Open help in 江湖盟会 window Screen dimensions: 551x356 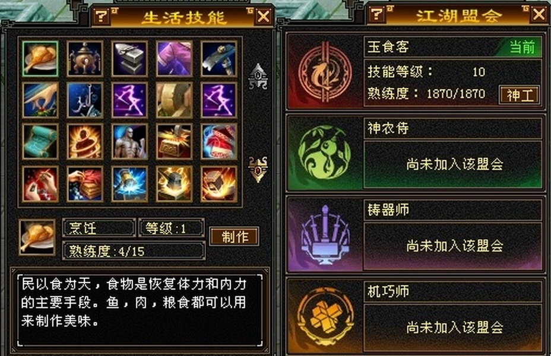coord(378,14)
